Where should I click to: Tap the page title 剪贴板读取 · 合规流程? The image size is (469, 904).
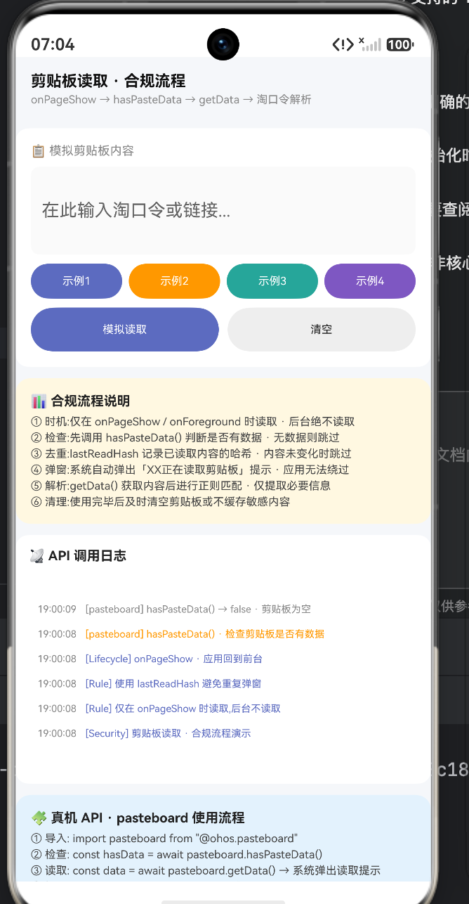[x=108, y=81]
